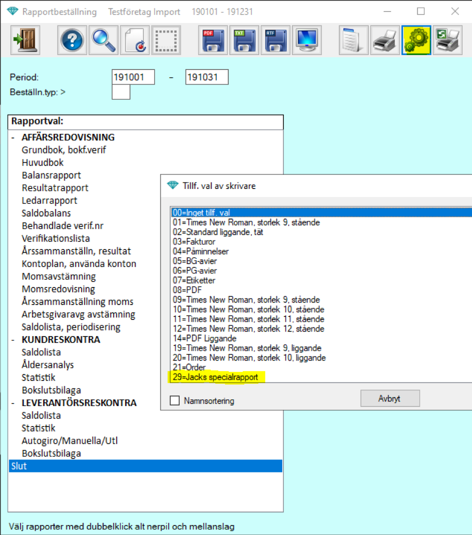The image size is (472, 535).
Task: Collapse the AFFÄRSREDOVISNING section
Action: tap(13, 137)
